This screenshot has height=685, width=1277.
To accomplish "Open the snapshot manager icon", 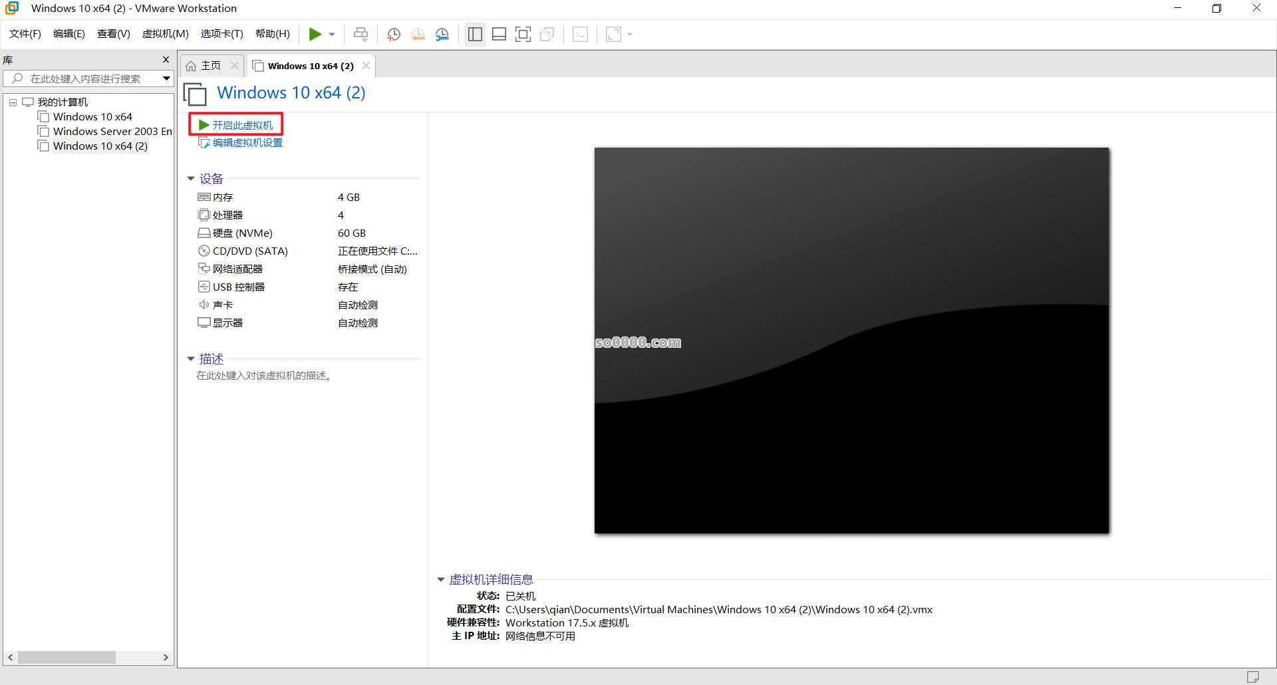I will [442, 34].
